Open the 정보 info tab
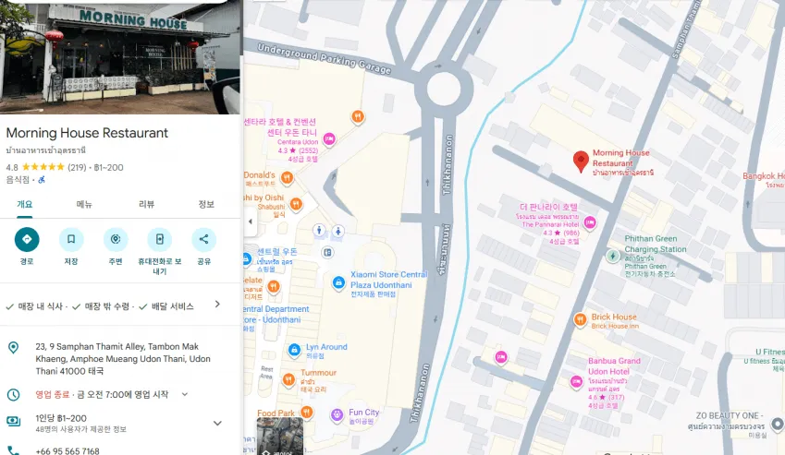Image resolution: width=785 pixels, height=455 pixels. (206, 204)
